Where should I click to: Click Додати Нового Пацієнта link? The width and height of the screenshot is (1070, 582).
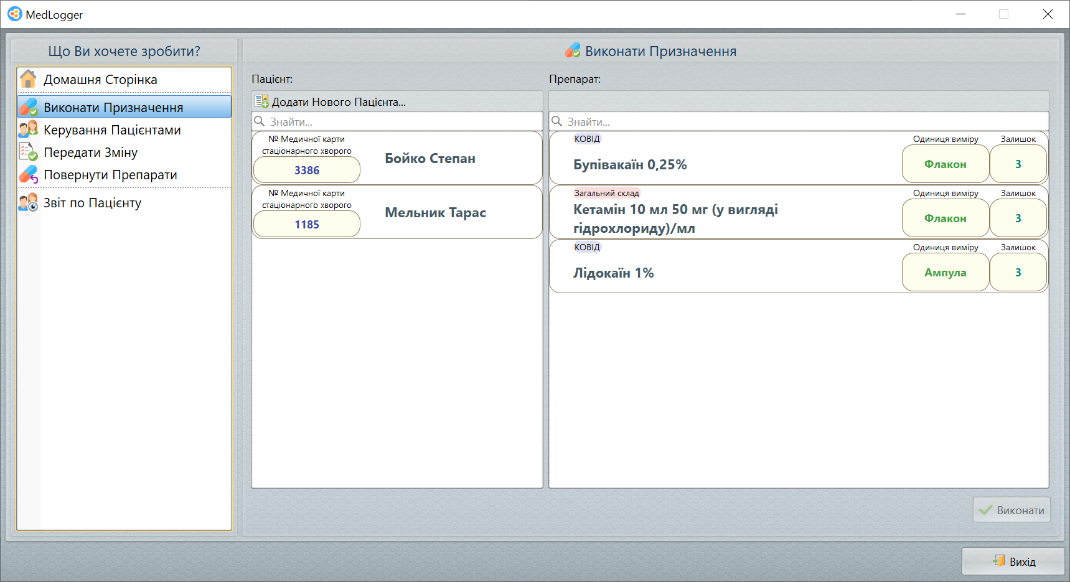pyautogui.click(x=339, y=102)
